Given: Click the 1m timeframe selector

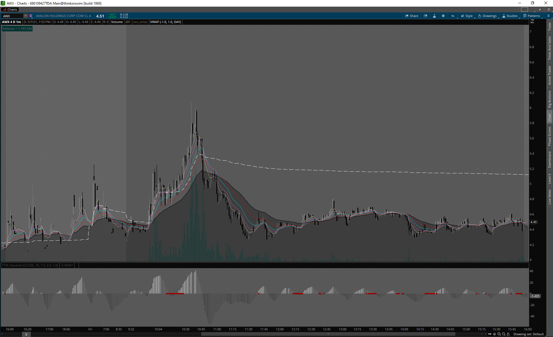Looking at the screenshot, I should 453,16.
